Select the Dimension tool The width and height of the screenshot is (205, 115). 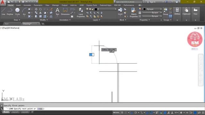coord(65,11)
